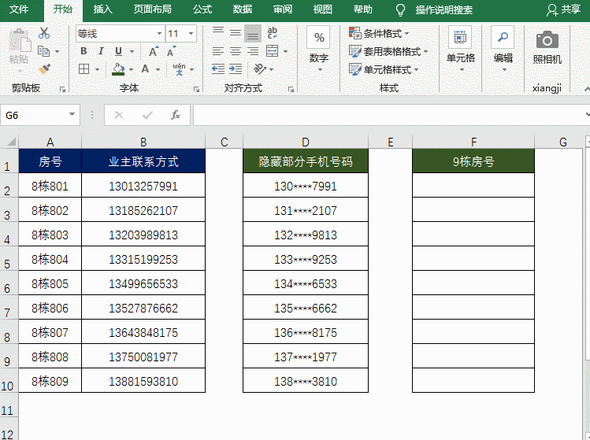Center text horizontally
This screenshot has height=440, width=590.
(x=236, y=51)
